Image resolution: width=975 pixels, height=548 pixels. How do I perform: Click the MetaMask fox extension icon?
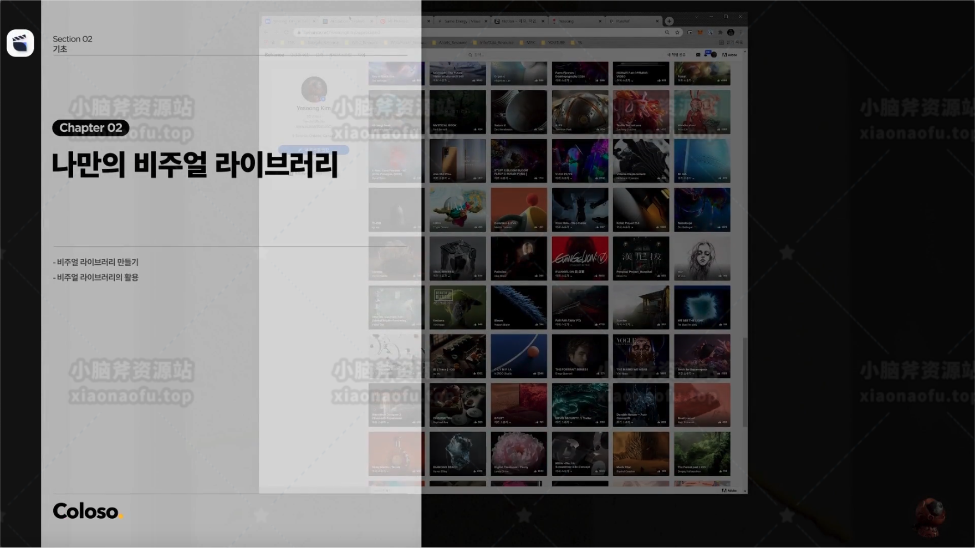pos(700,33)
